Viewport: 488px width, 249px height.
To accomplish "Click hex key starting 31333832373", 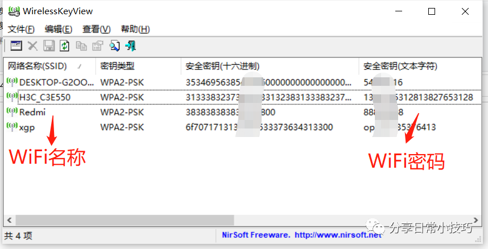I will (x=268, y=97).
